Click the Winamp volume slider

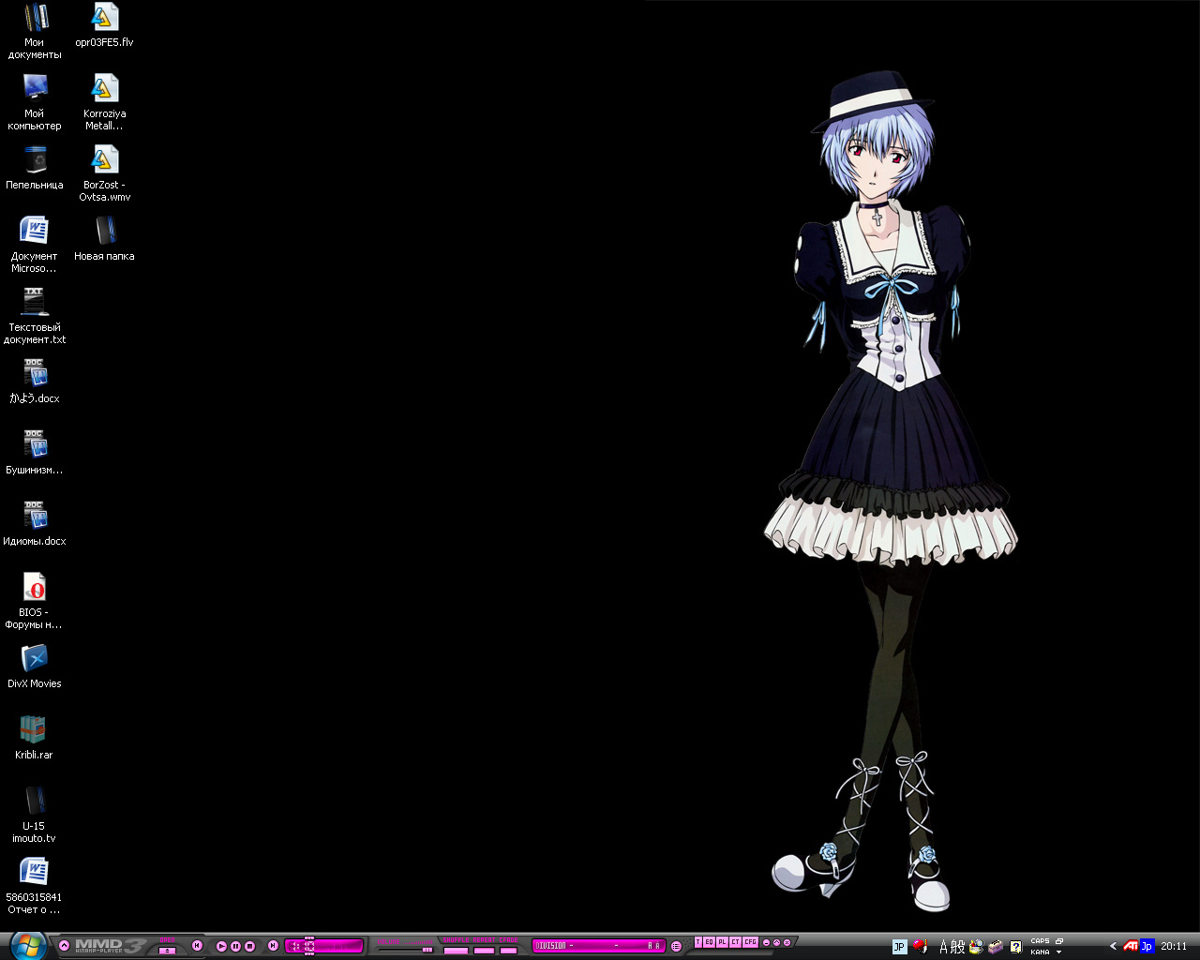[x=405, y=950]
